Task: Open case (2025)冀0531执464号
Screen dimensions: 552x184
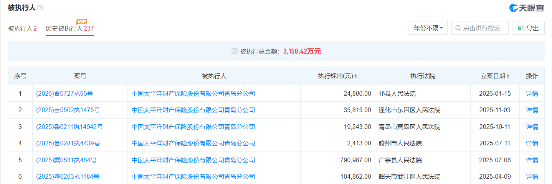Action: (x=66, y=160)
